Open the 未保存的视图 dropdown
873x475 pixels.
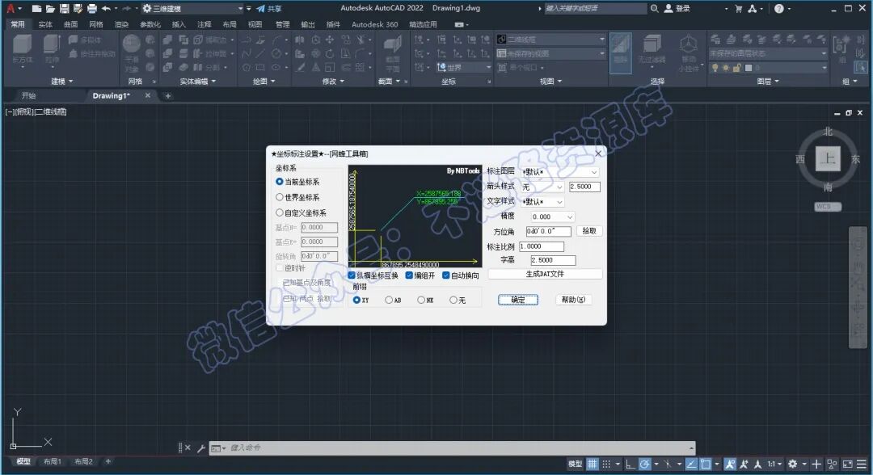tap(550, 53)
